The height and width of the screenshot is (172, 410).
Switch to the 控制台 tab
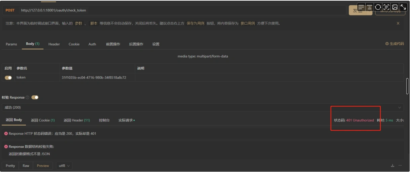point(104,120)
